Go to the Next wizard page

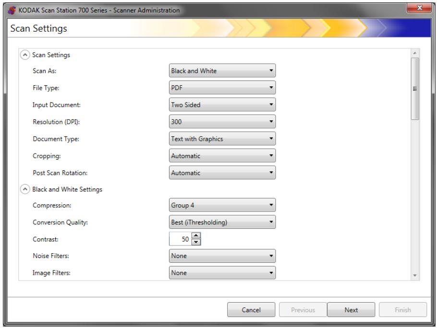click(x=351, y=310)
